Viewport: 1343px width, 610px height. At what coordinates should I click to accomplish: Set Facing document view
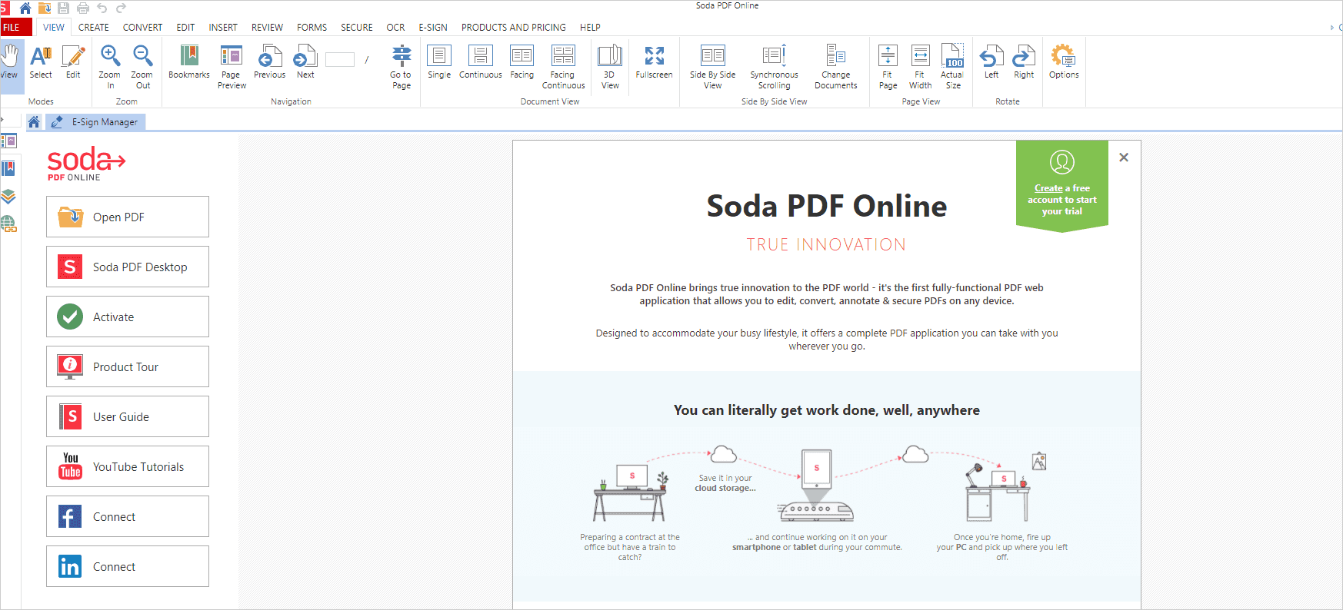(522, 61)
